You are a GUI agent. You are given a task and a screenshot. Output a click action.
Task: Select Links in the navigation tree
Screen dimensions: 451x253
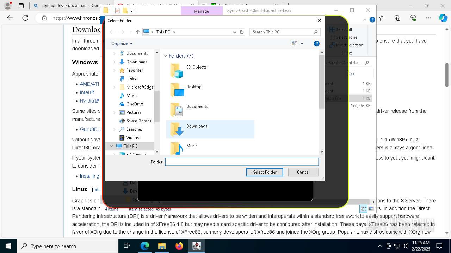[x=131, y=79]
